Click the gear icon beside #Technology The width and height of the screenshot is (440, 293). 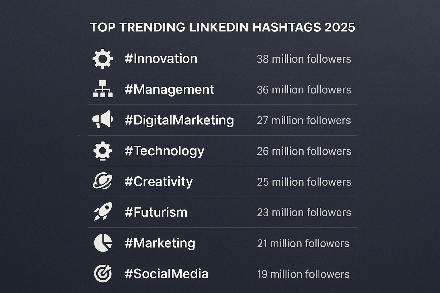pos(103,151)
